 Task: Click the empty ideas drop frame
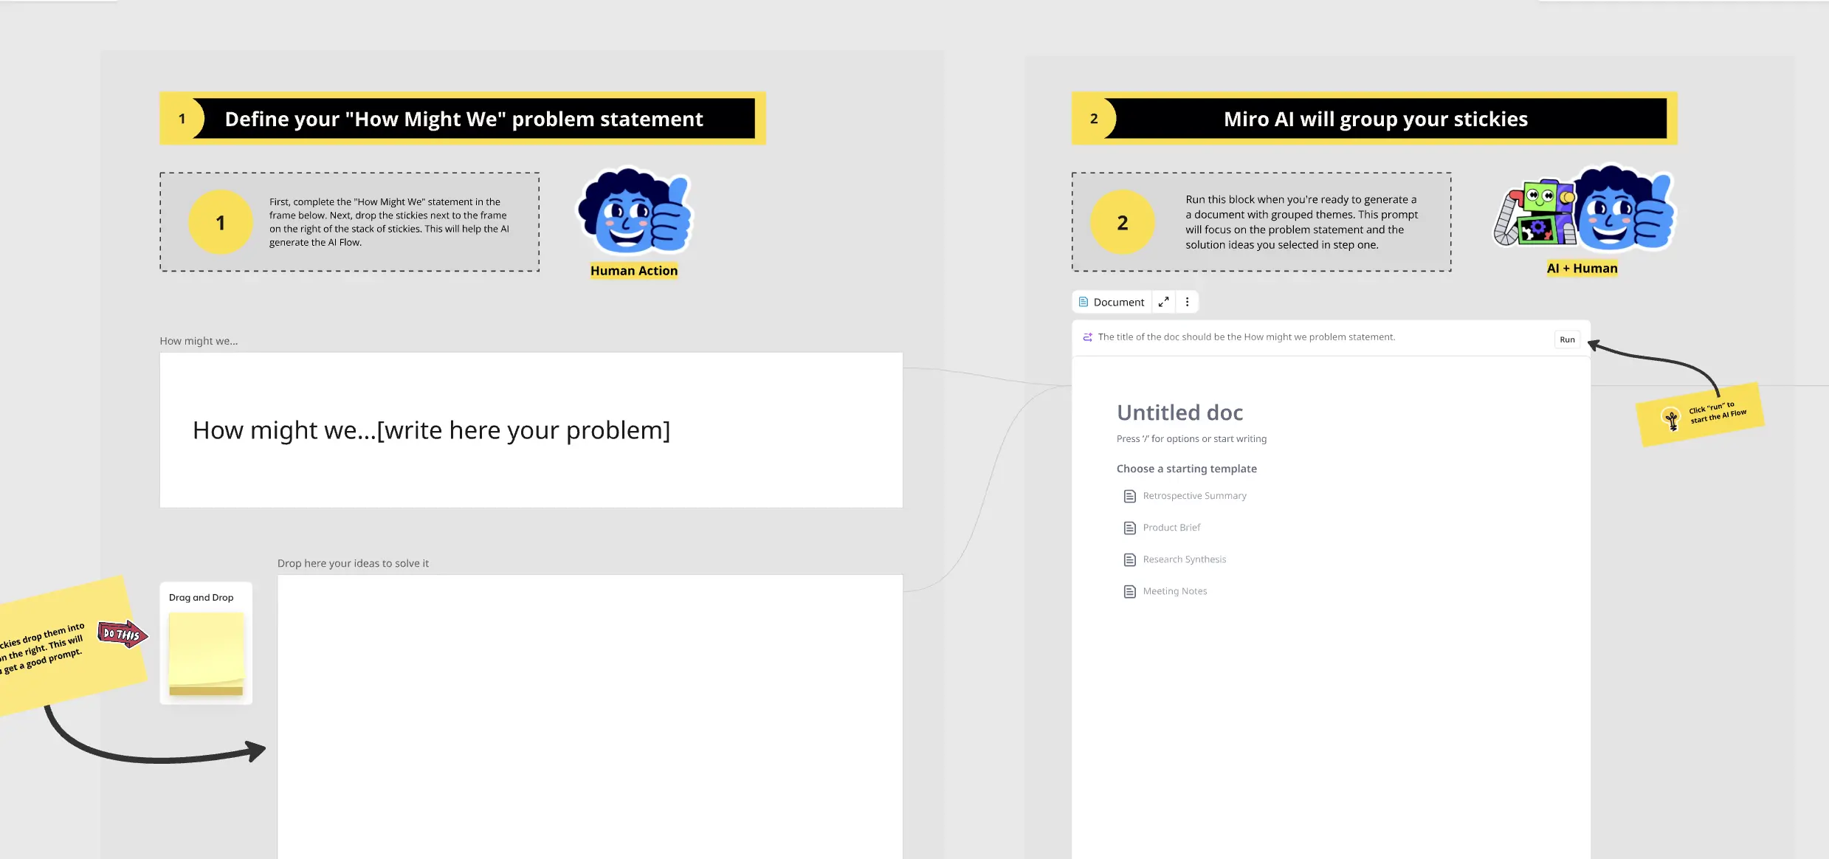point(589,716)
